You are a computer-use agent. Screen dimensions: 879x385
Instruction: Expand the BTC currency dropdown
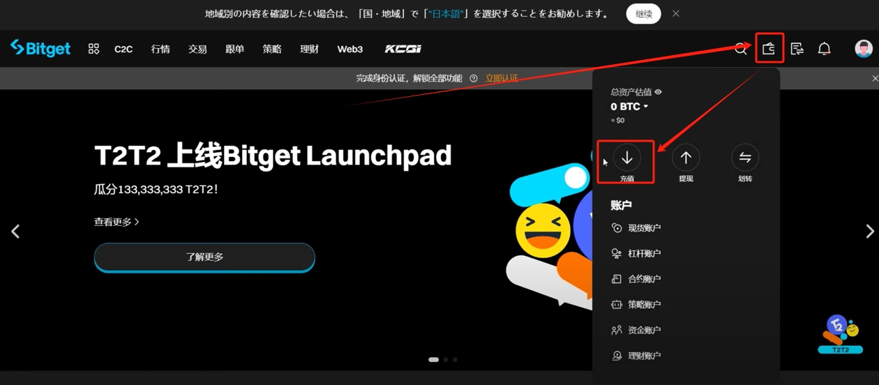(646, 107)
